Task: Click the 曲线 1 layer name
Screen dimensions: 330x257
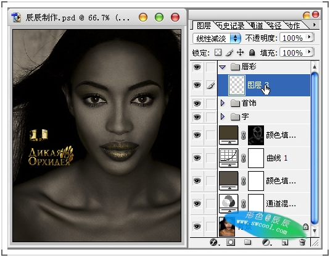Action: pos(277,158)
